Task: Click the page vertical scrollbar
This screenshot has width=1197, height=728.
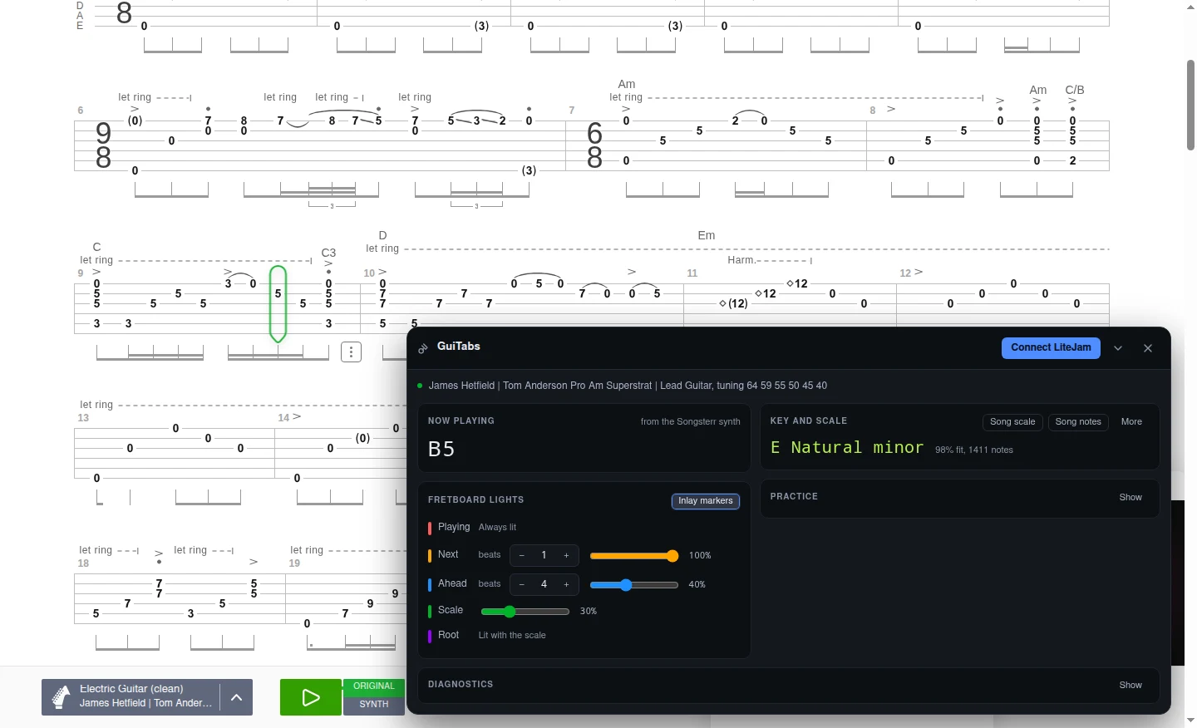Action: [1190, 106]
